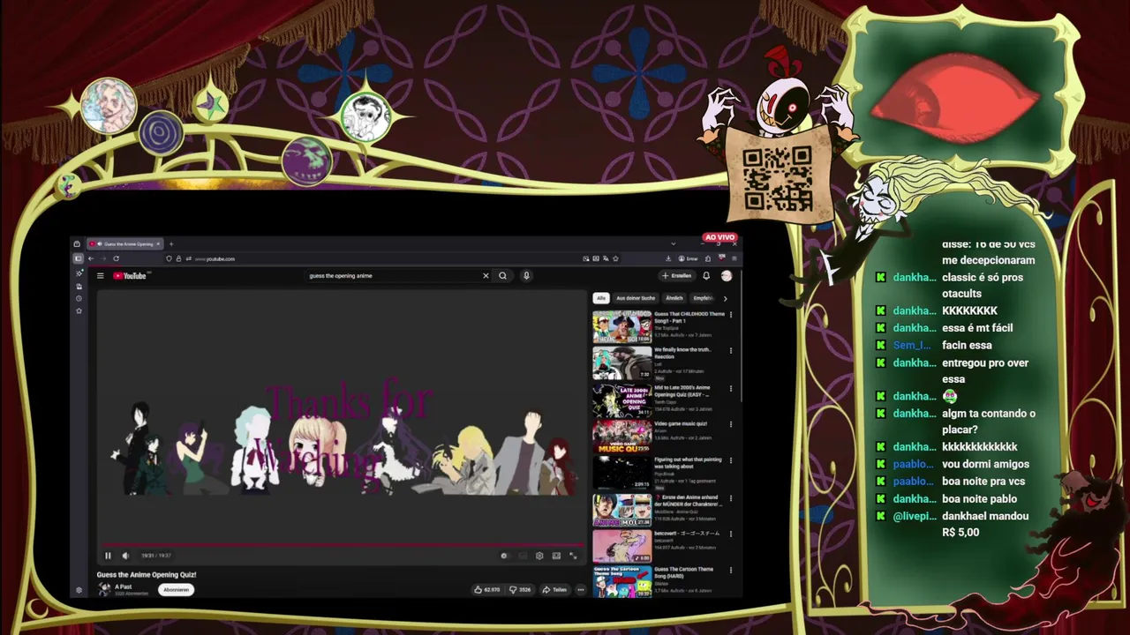
Task: Click the Erstellen create button
Action: pyautogui.click(x=676, y=276)
